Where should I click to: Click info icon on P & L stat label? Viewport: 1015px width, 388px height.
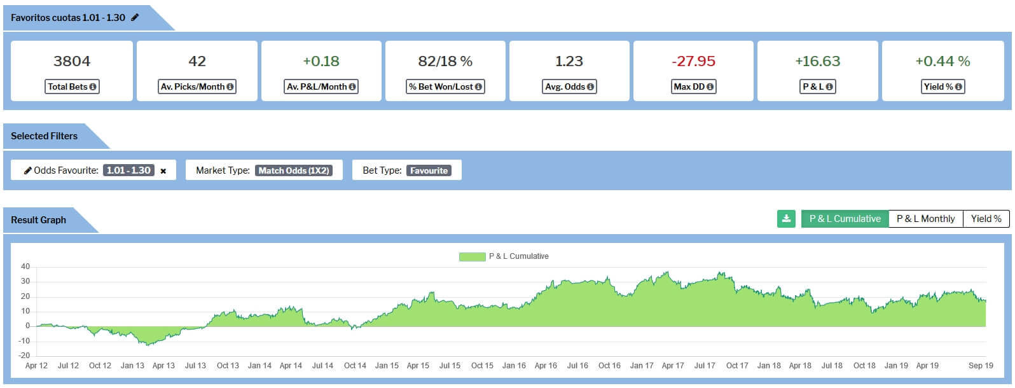coord(829,87)
